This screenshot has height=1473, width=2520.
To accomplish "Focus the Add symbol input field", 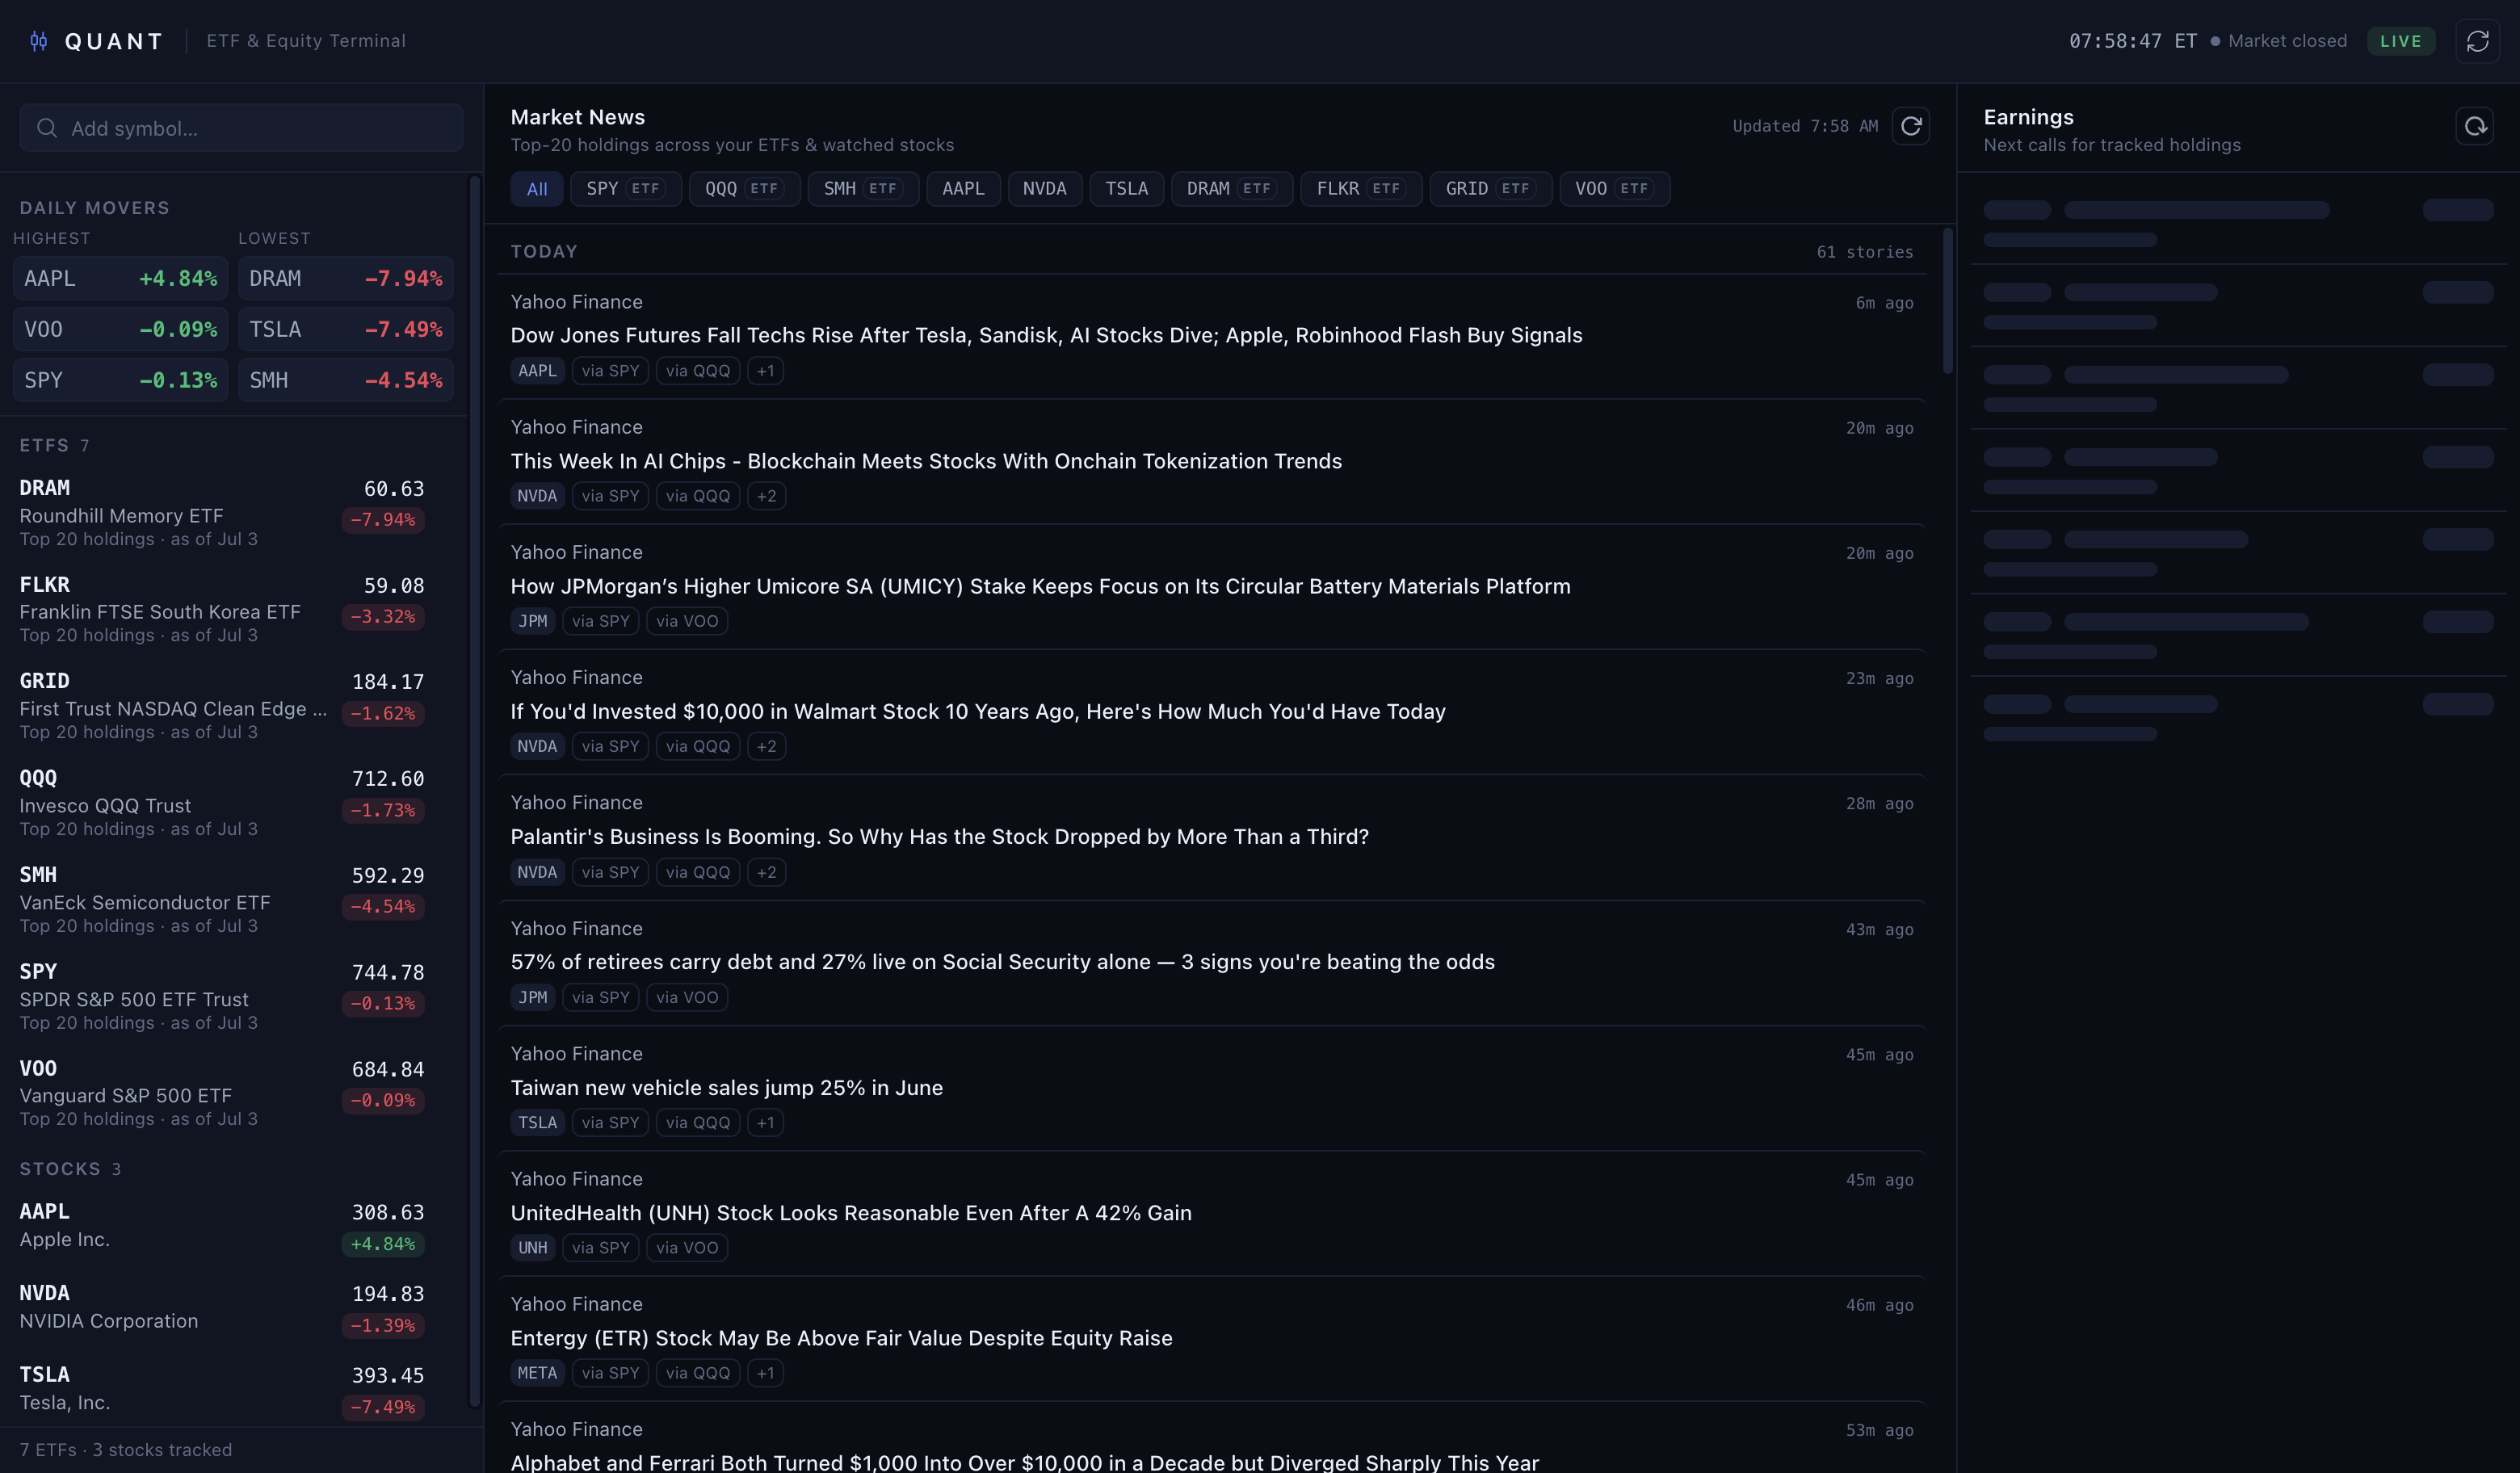I will coord(241,128).
